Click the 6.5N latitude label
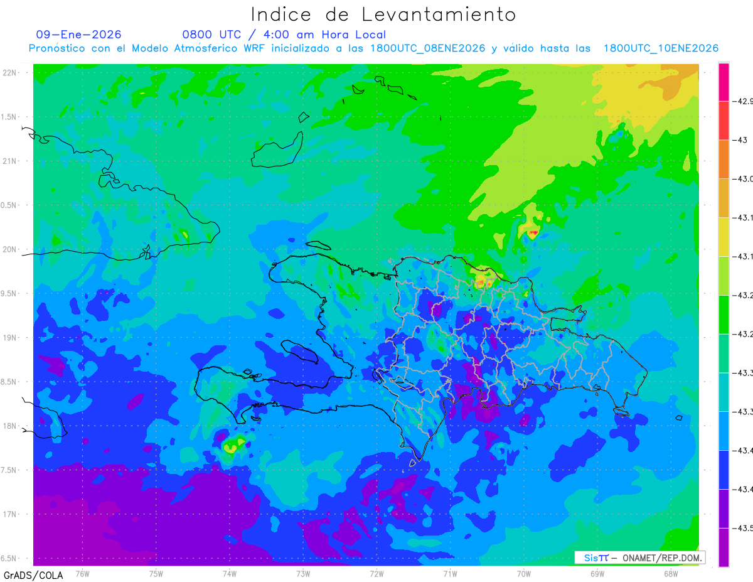 tap(9, 558)
